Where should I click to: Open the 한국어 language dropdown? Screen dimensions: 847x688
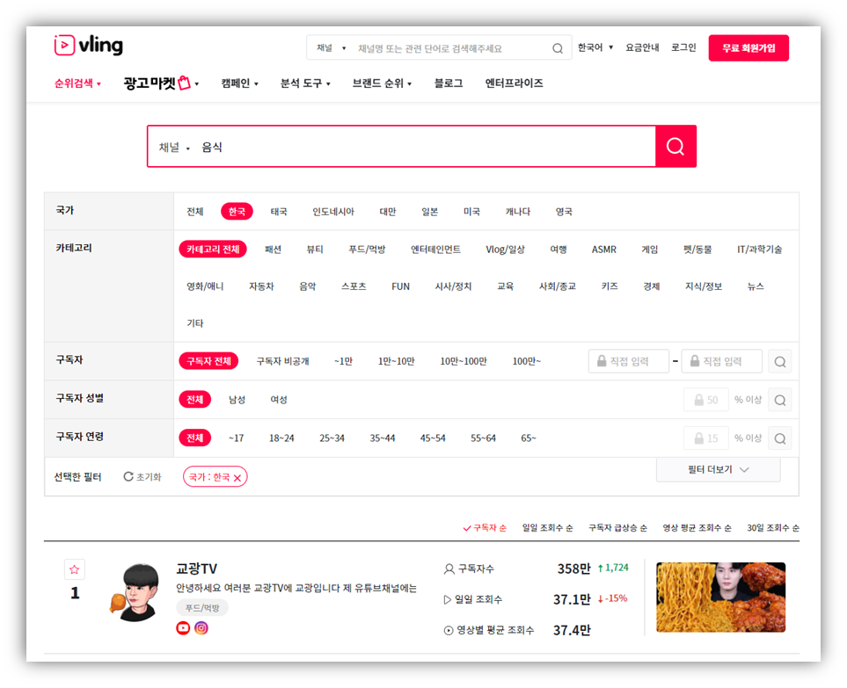pyautogui.click(x=595, y=47)
